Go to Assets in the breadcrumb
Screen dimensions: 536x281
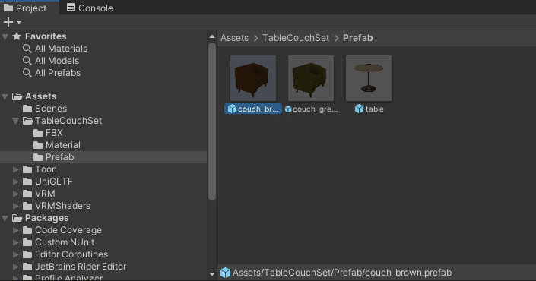(234, 38)
